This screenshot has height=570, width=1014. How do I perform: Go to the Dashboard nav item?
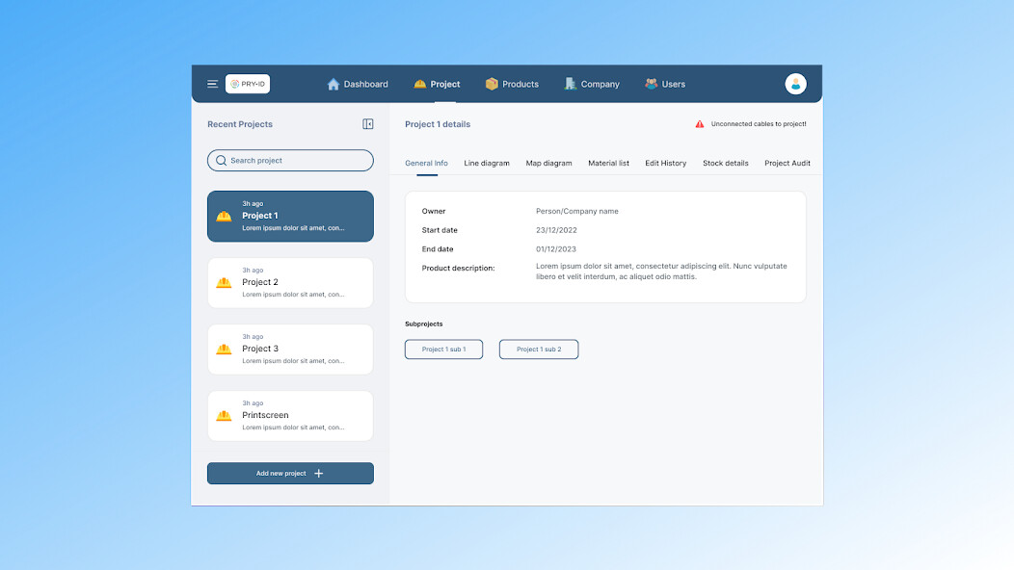[x=358, y=85]
